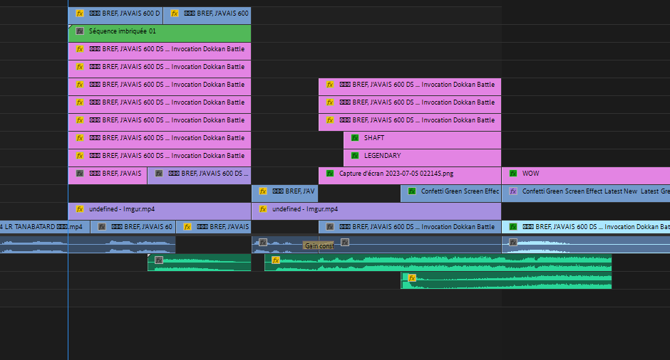Viewport: 670px width, 360px height.
Task: Click the fx badge on the audio clip under the WOW section
Action: click(x=513, y=243)
